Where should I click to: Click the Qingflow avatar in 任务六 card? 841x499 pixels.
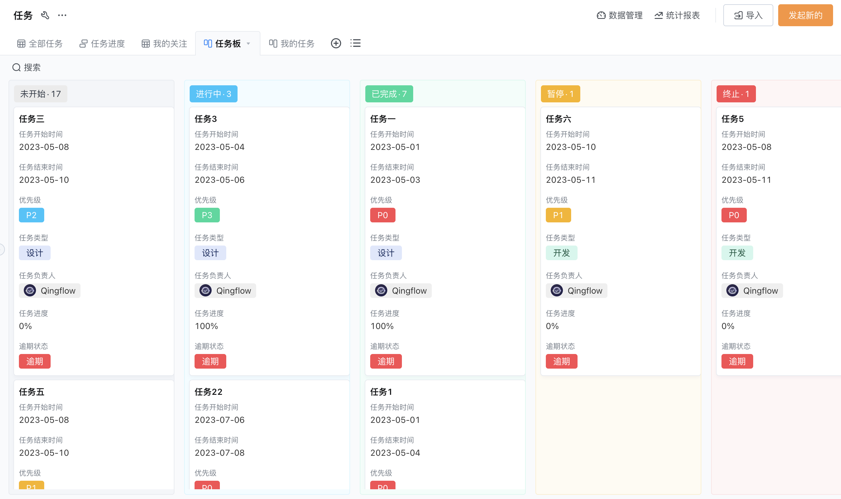[x=557, y=291]
